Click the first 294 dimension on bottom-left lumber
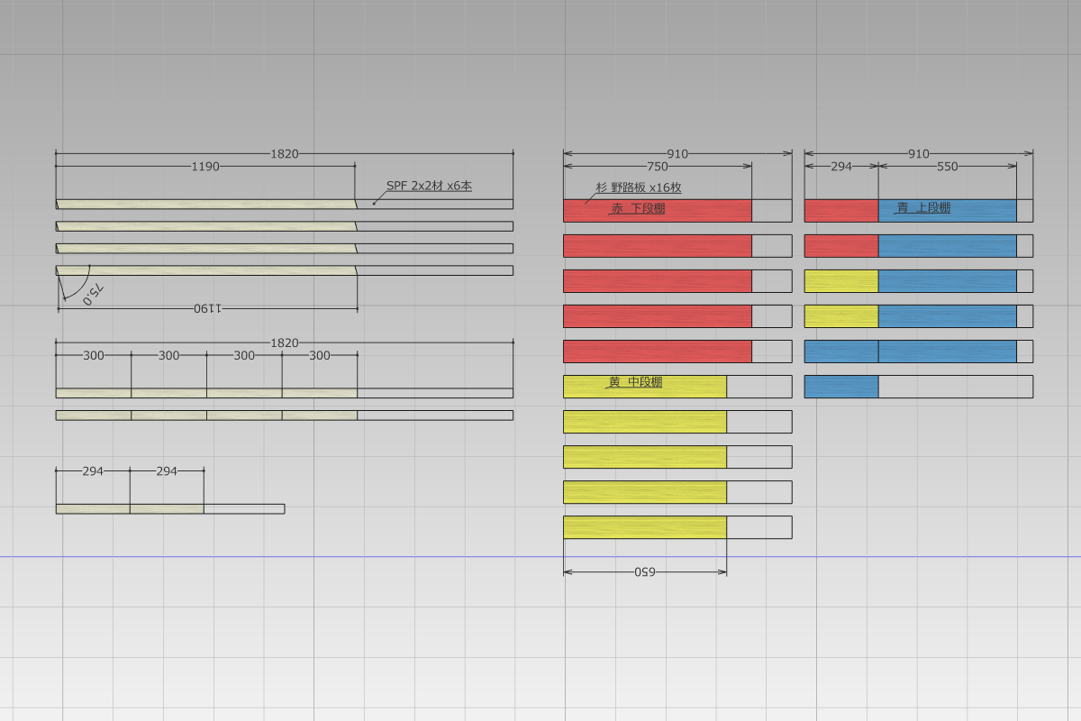The height and width of the screenshot is (721, 1081). tap(93, 471)
